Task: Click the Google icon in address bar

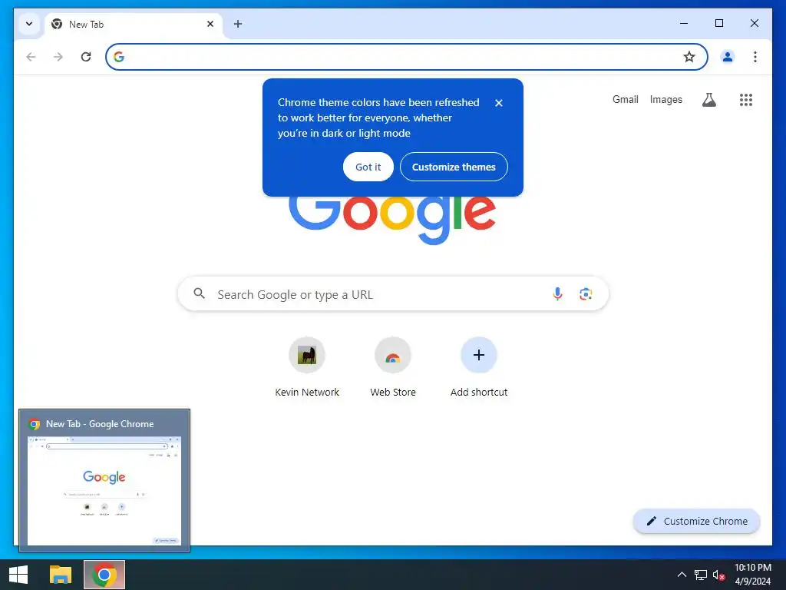Action: coord(119,57)
